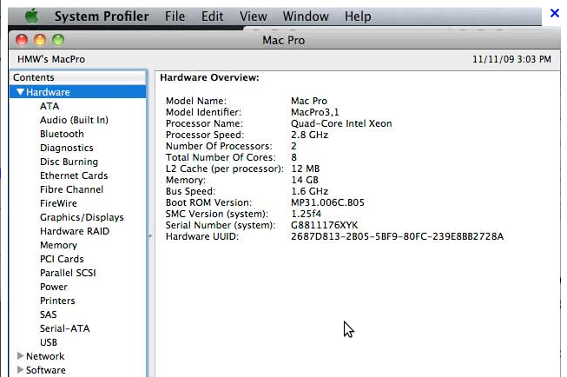Image resolution: width=567 pixels, height=377 pixels.
Task: Select USB in the sidebar
Action: 49,342
